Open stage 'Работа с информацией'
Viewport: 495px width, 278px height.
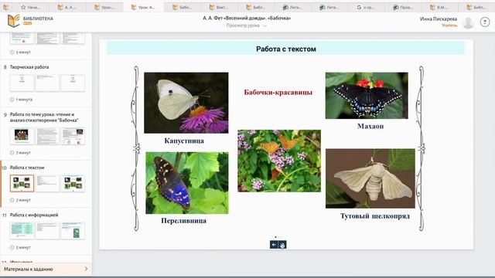[34, 215]
